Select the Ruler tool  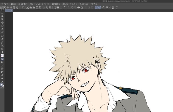point(2,72)
